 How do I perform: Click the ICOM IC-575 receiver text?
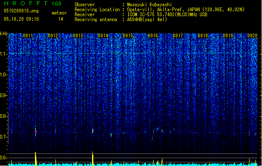(167, 15)
